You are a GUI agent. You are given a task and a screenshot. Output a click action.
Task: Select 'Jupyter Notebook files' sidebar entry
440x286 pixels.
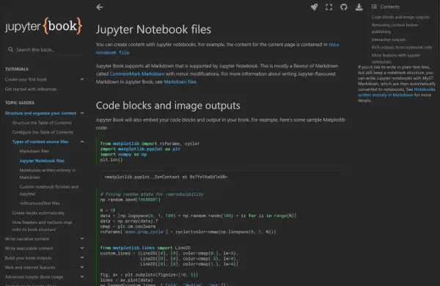[42, 161]
